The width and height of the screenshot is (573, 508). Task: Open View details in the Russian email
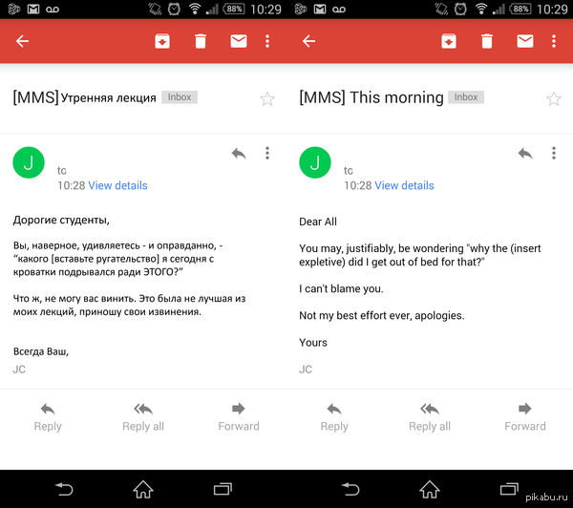coord(117,185)
